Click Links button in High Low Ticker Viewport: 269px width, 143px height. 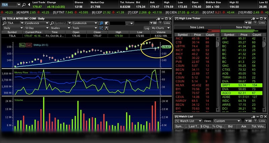coord(262,23)
